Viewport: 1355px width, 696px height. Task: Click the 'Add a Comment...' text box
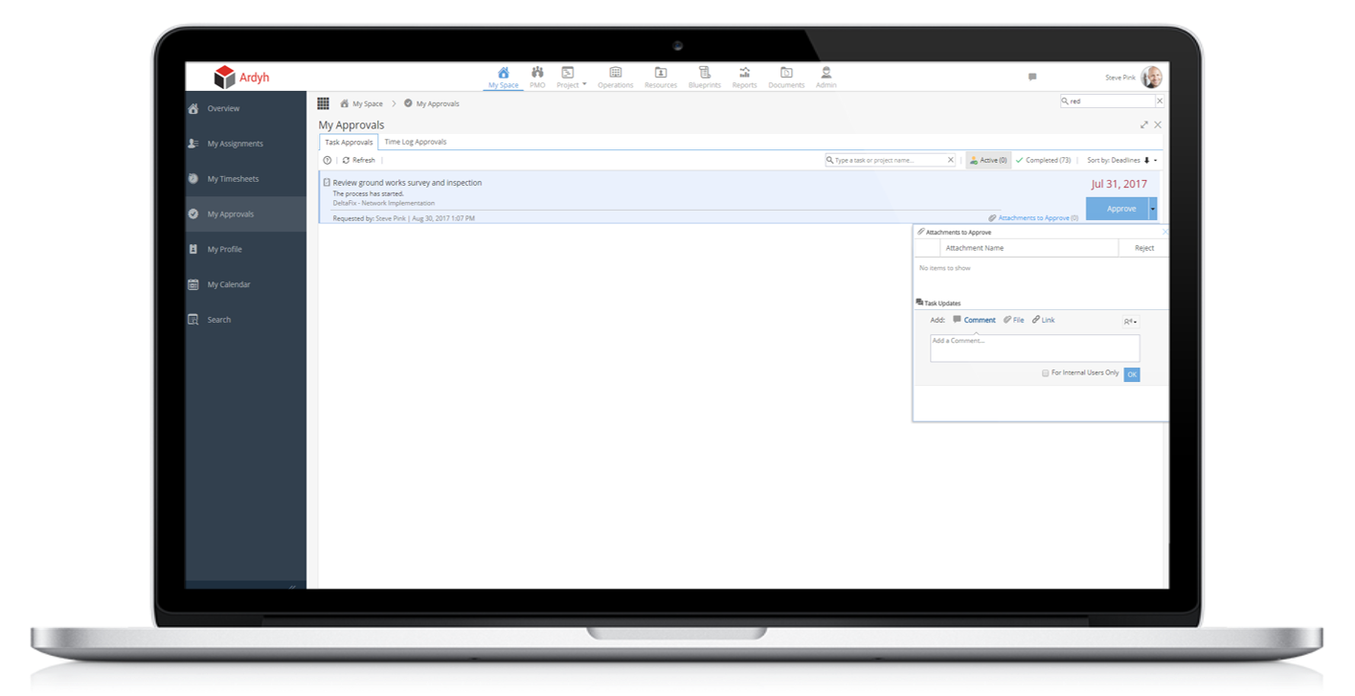click(1034, 348)
